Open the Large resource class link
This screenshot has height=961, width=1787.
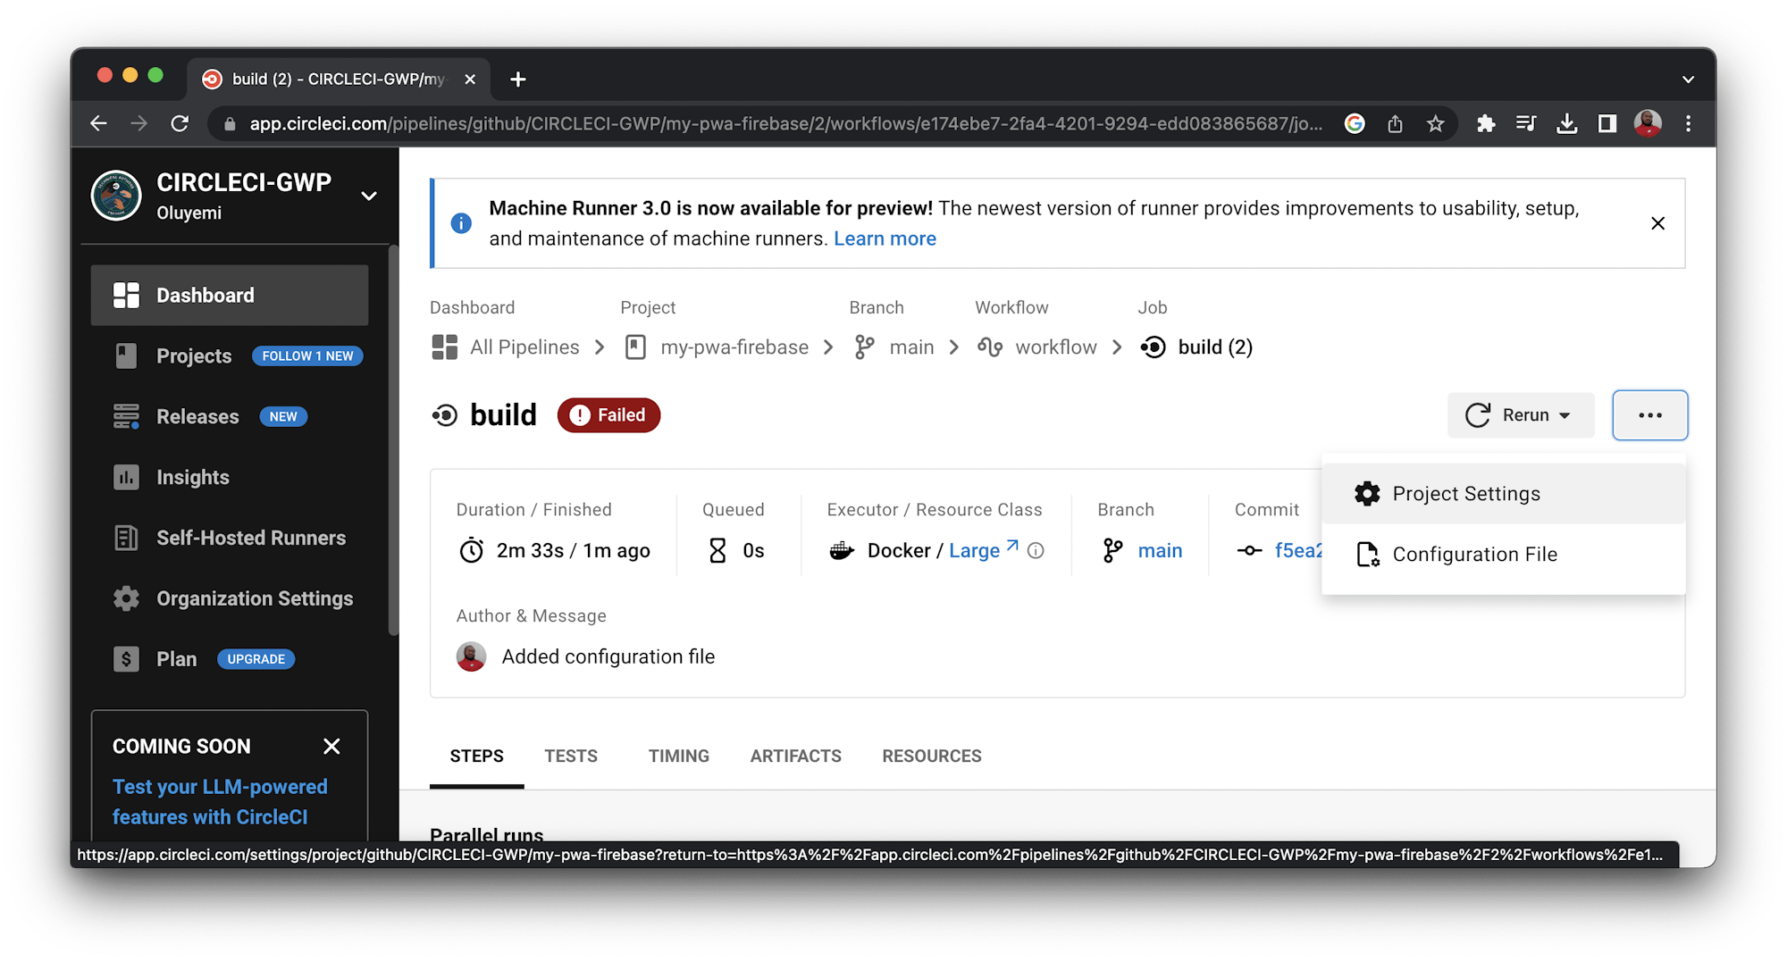click(x=975, y=551)
